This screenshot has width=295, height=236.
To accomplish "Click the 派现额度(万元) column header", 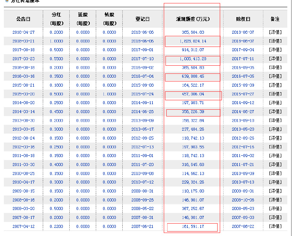I will (193, 19).
